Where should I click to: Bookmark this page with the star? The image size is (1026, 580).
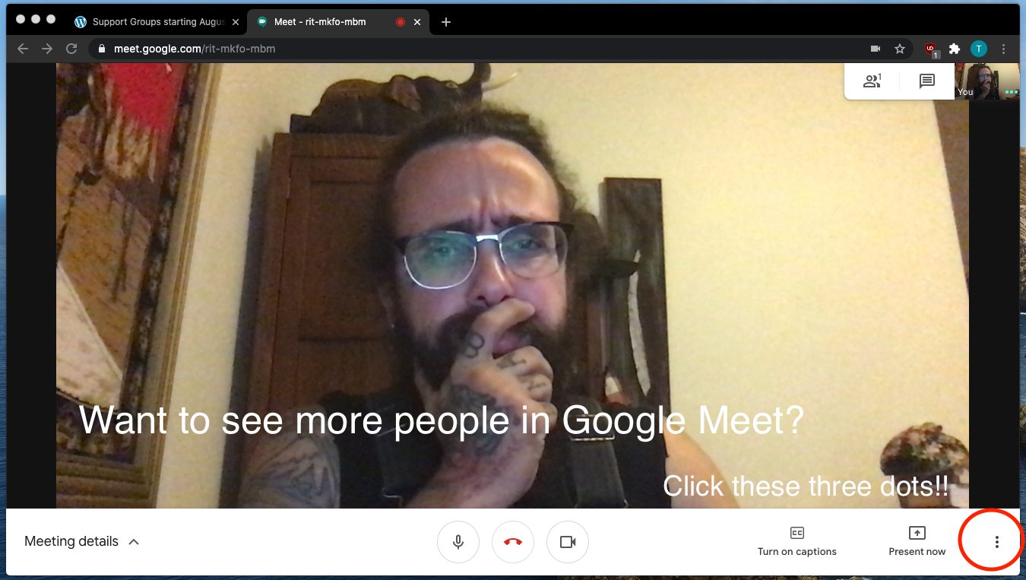click(x=900, y=49)
